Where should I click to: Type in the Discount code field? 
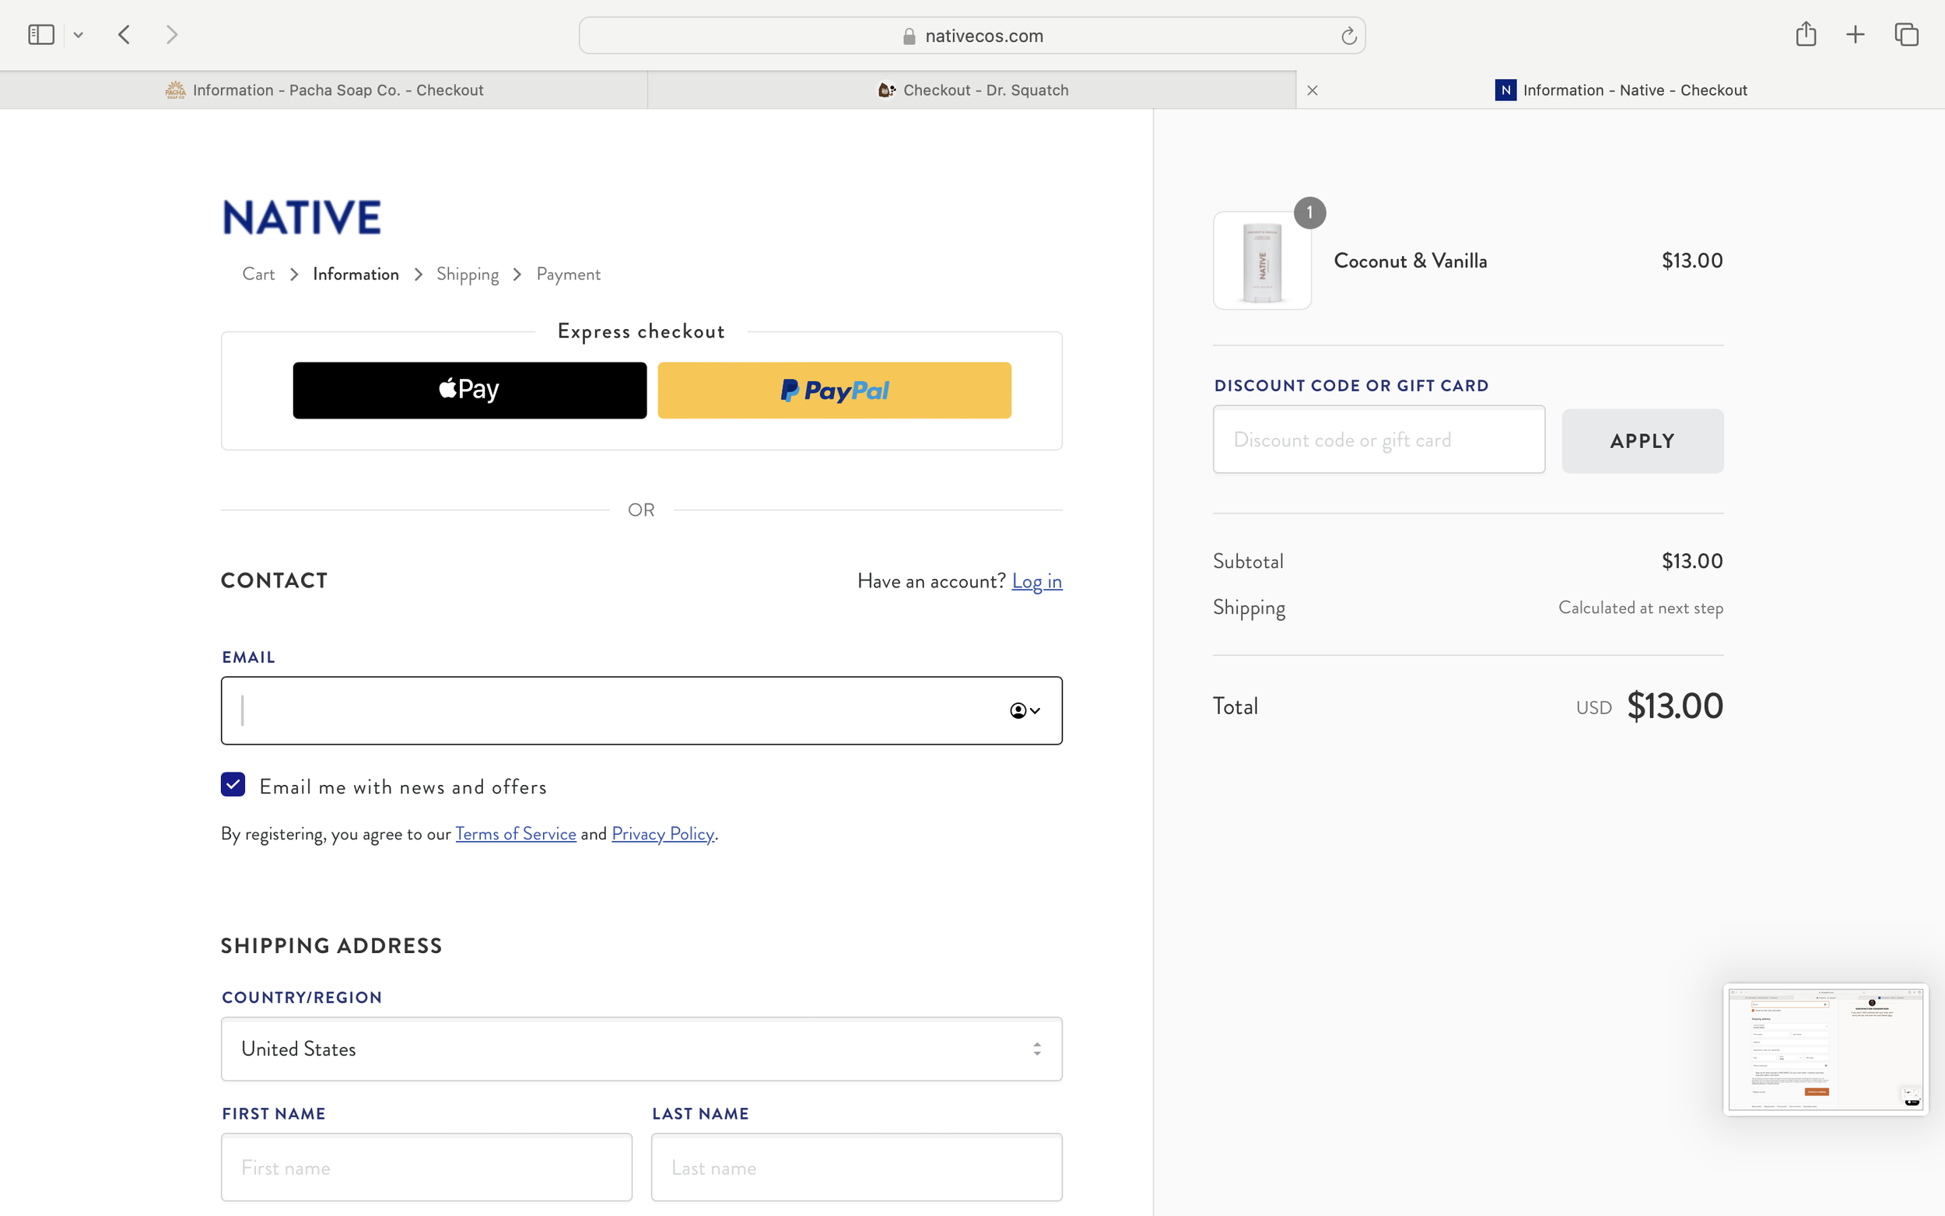pyautogui.click(x=1377, y=439)
